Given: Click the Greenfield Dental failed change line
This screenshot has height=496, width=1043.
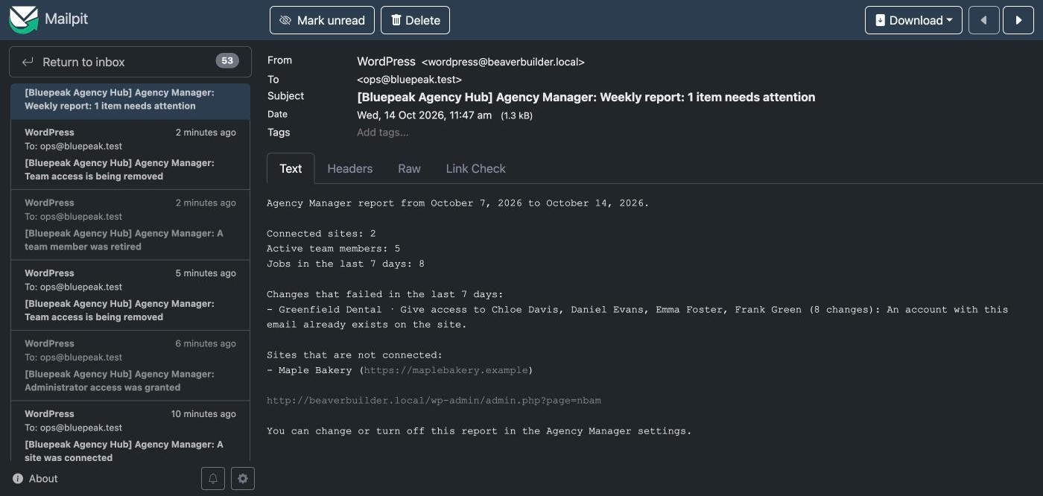Looking at the screenshot, I should [x=637, y=317].
